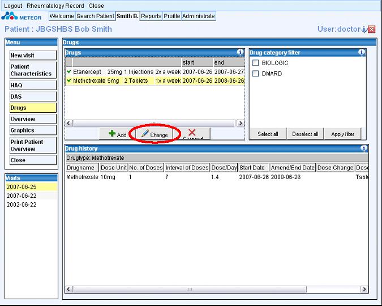Screen dimensions: 382x306
Task: Open the Logout menu item
Action: pos(13,6)
